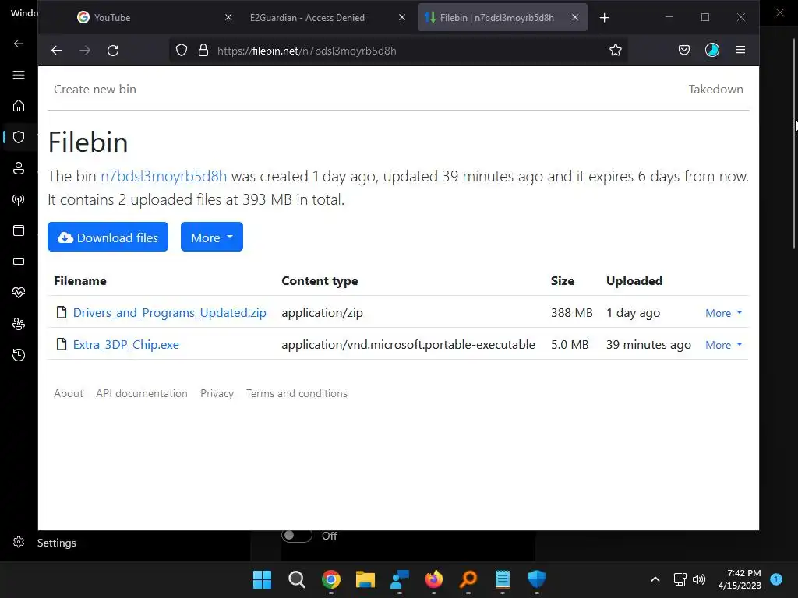Click the Takedown link
The image size is (798, 598).
point(715,90)
